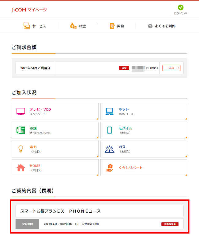Expand the 電力 card corner arrow
Image resolution: width=199 pixels, height=235 pixels.
97,156
